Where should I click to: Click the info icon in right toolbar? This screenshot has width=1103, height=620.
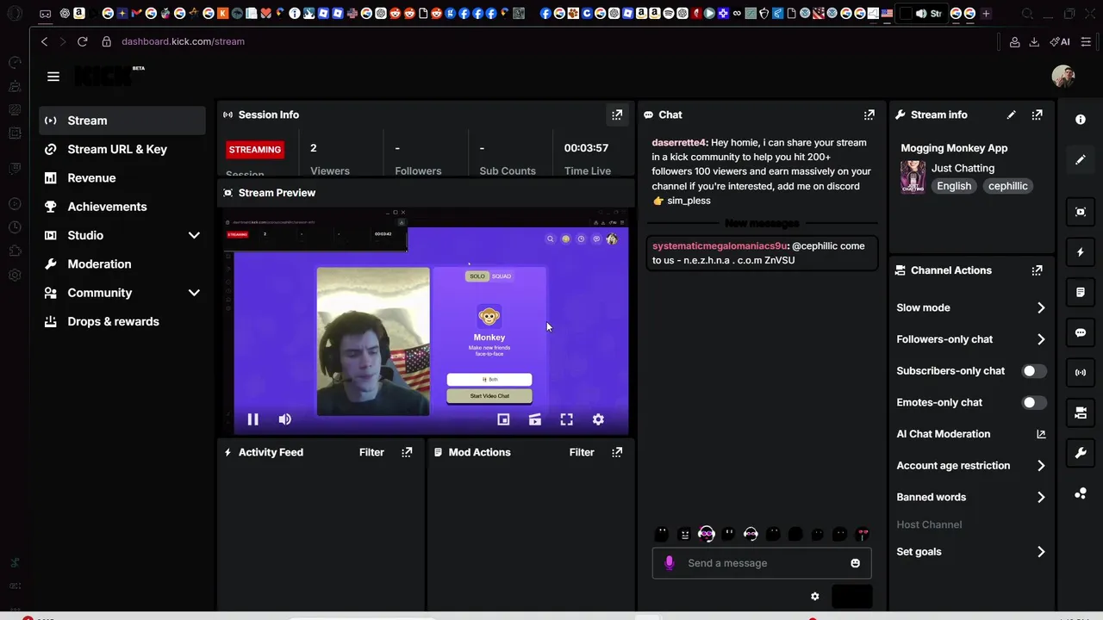1081,120
